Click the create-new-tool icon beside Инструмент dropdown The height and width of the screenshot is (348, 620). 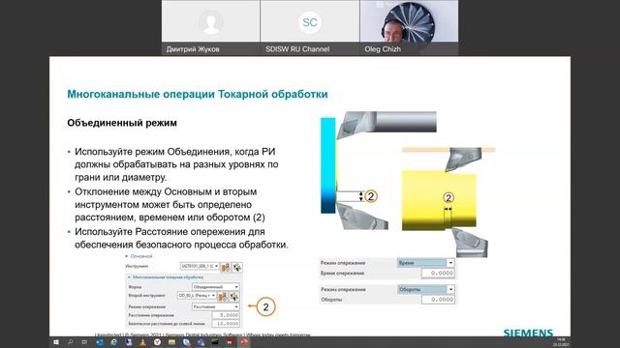226,267
